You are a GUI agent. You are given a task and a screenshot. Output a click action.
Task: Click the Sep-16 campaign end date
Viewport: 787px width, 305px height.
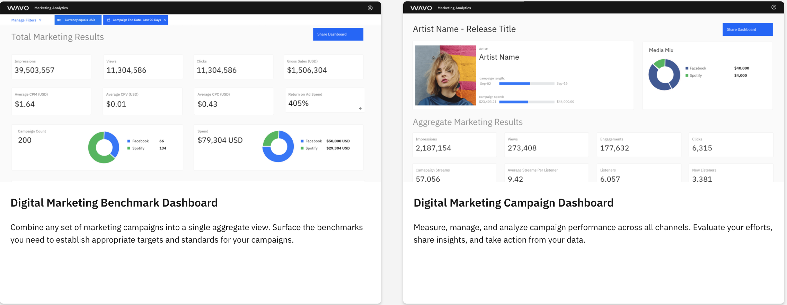[x=562, y=84]
